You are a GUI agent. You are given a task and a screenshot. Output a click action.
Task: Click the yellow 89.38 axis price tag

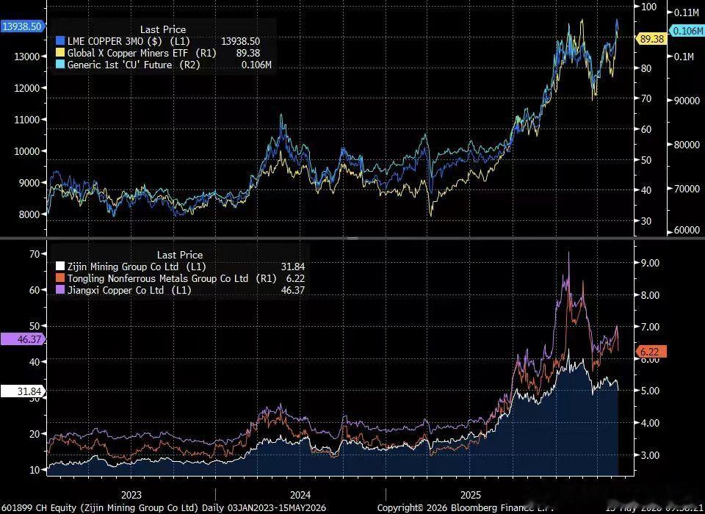coord(651,39)
